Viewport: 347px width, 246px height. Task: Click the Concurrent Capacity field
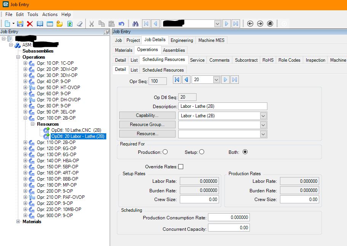coord(229,228)
